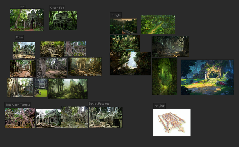
Task: Select the "Tree Upon Temple" label
Action: click(18, 105)
